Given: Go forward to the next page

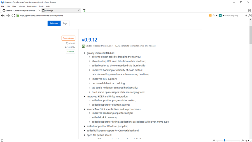Looking at the screenshot, I should coord(8,16).
